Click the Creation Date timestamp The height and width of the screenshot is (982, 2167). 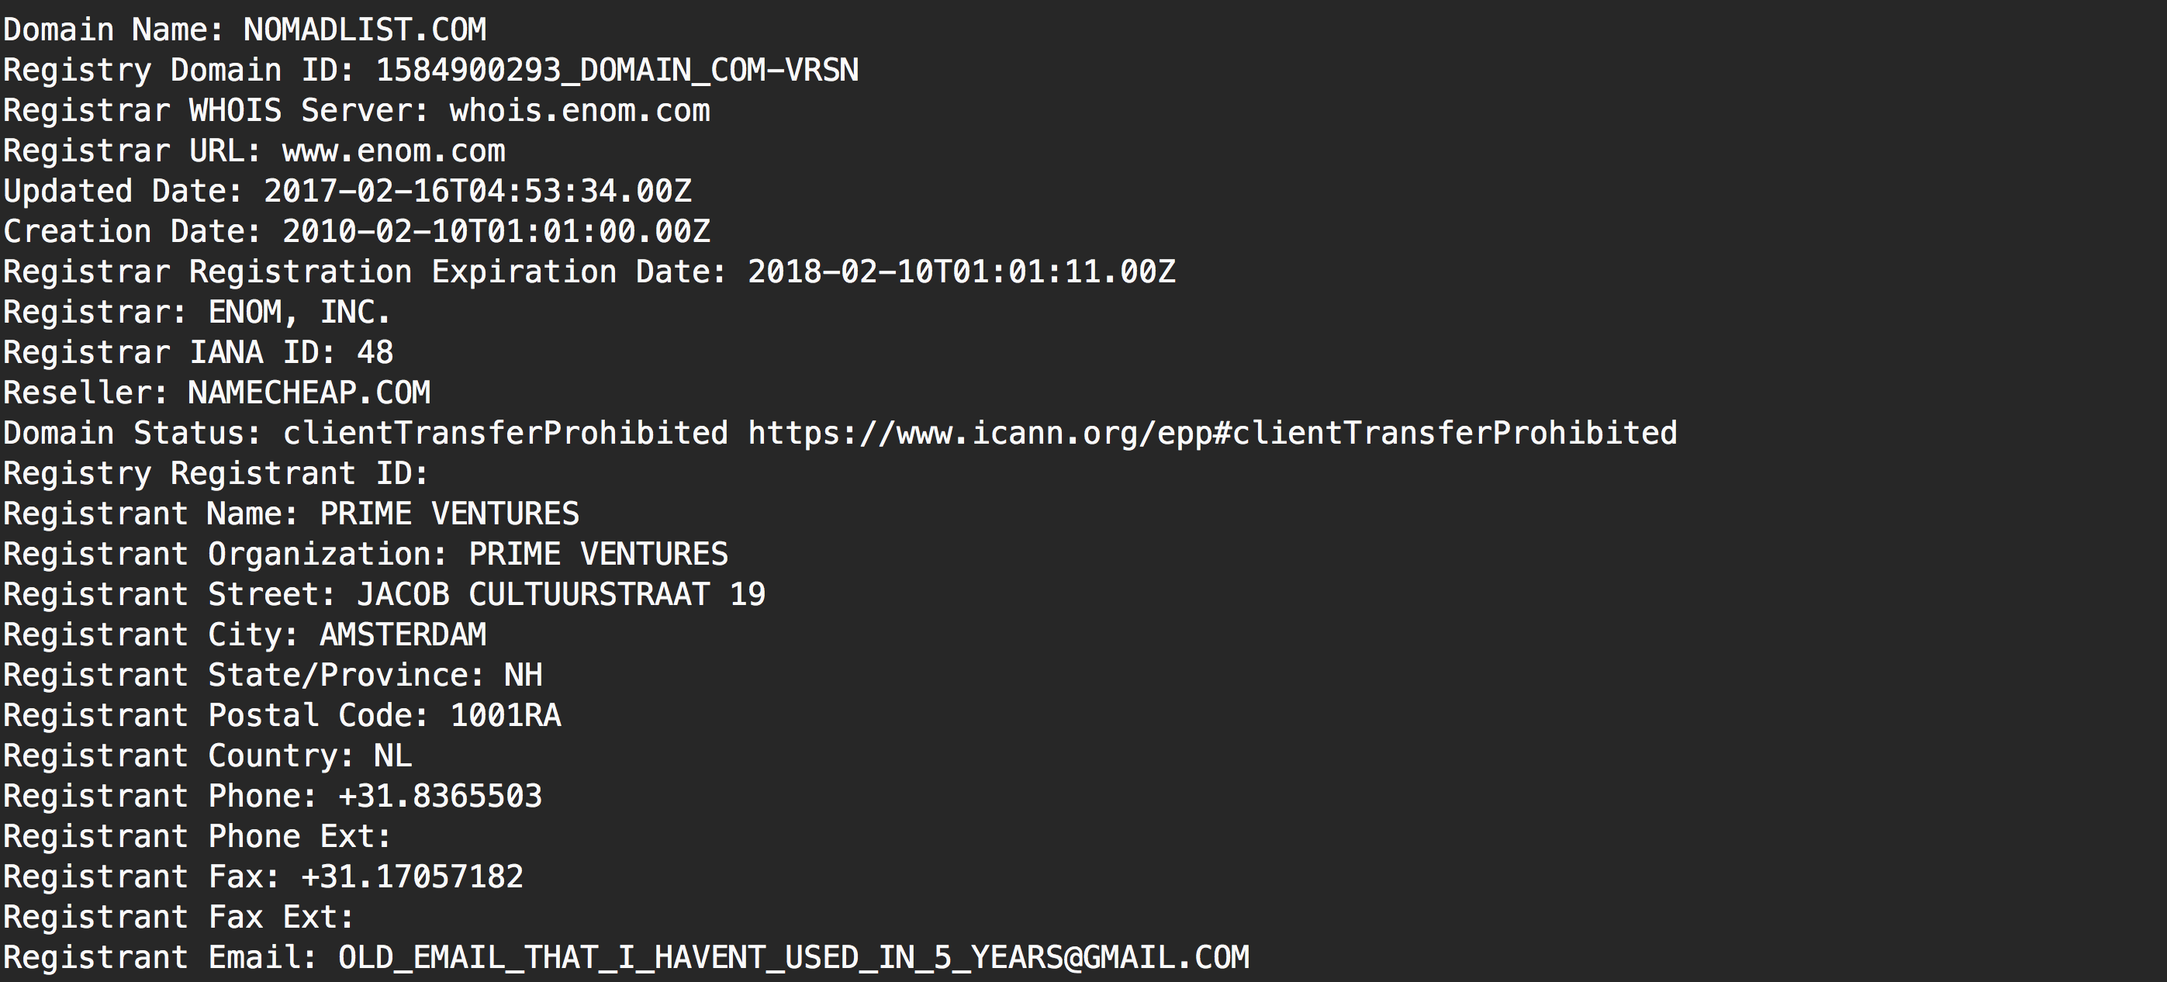point(496,231)
